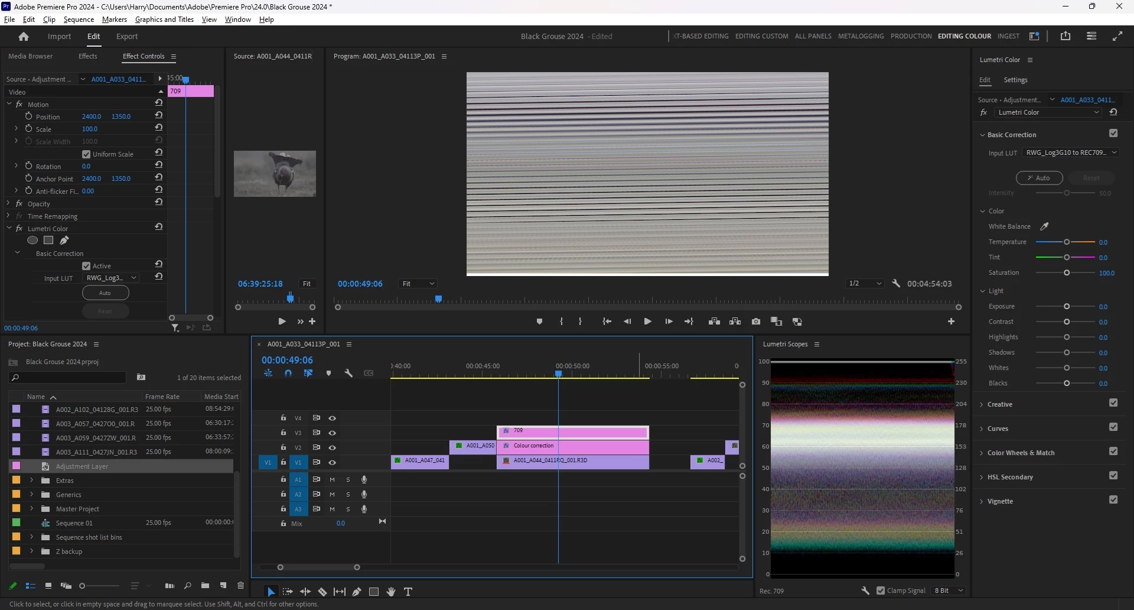The image size is (1134, 610).
Task: Open the Input LUT dropdown in Lumetri Color
Action: point(1071,152)
